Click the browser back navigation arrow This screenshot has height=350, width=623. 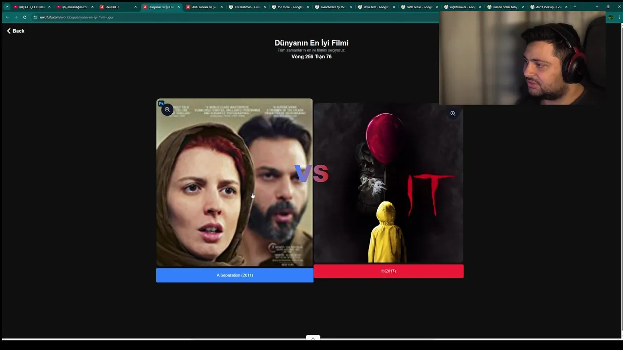(x=7, y=17)
